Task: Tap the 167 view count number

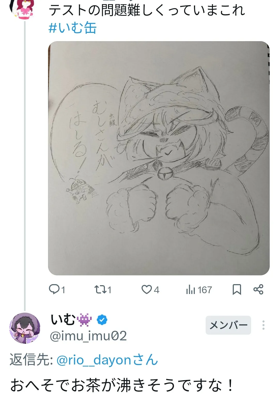Action: click(x=205, y=290)
